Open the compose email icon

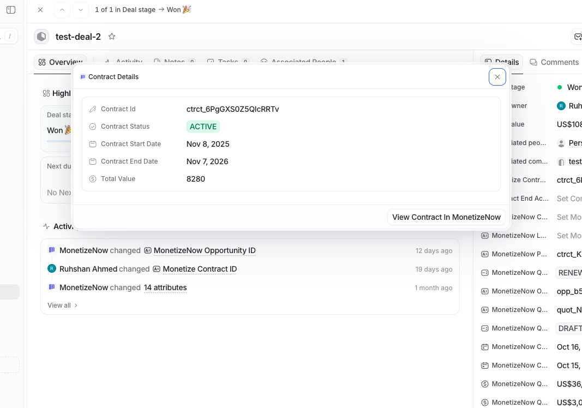coord(578,37)
